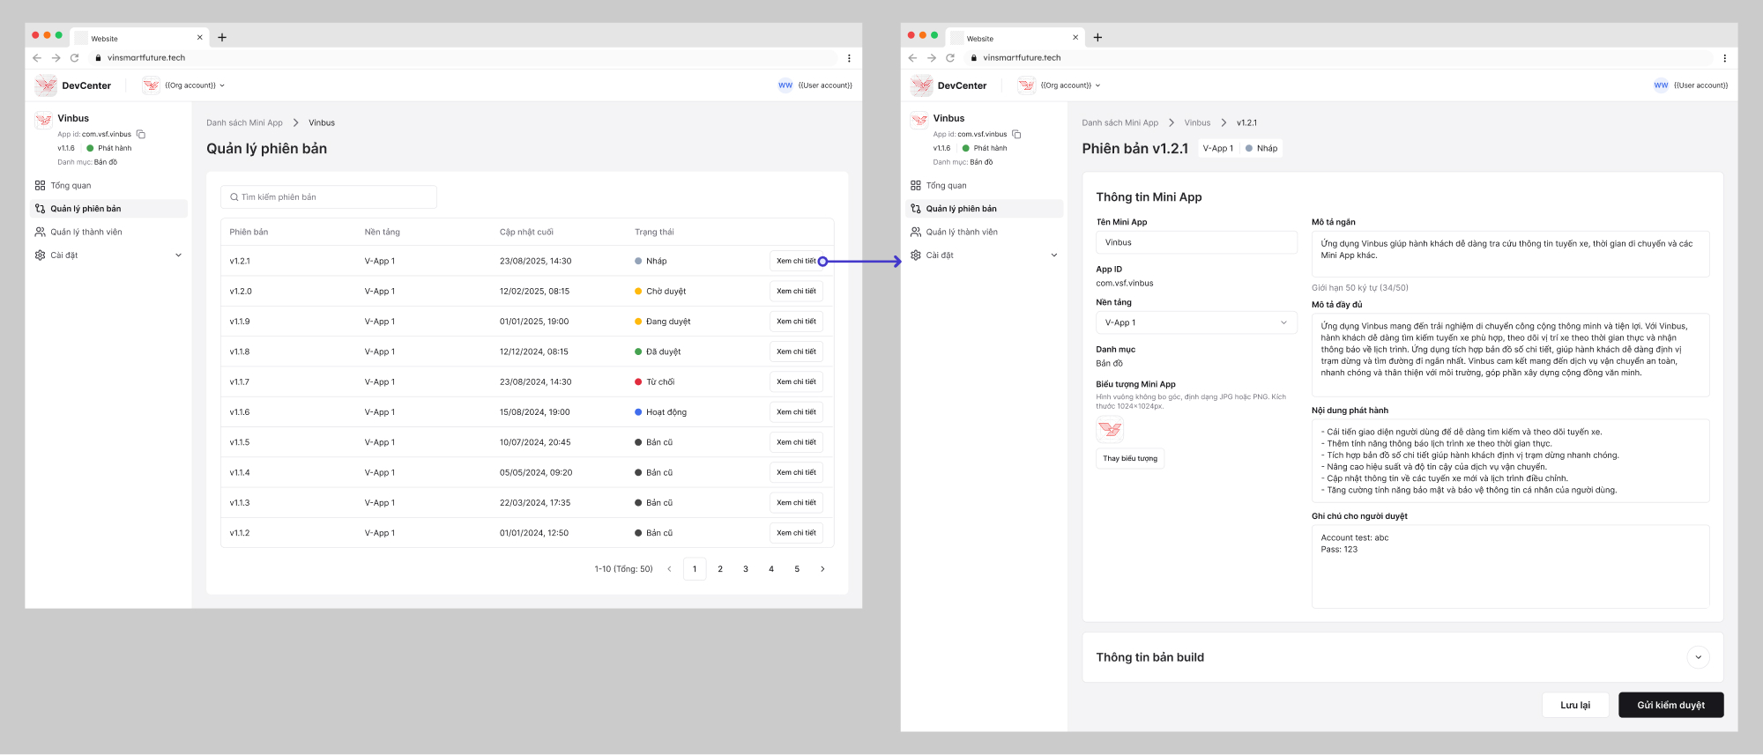Open Quản lý thành viên in right sidebar
Viewport: 1763px width, 755px height.
coord(985,233)
